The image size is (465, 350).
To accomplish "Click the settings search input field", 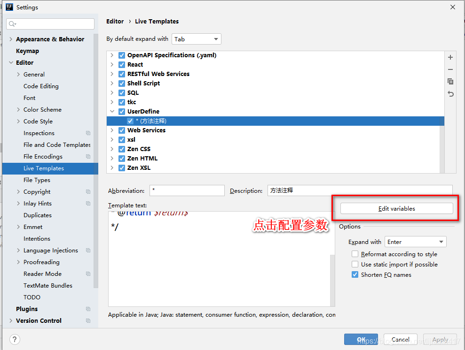I will click(x=50, y=23).
